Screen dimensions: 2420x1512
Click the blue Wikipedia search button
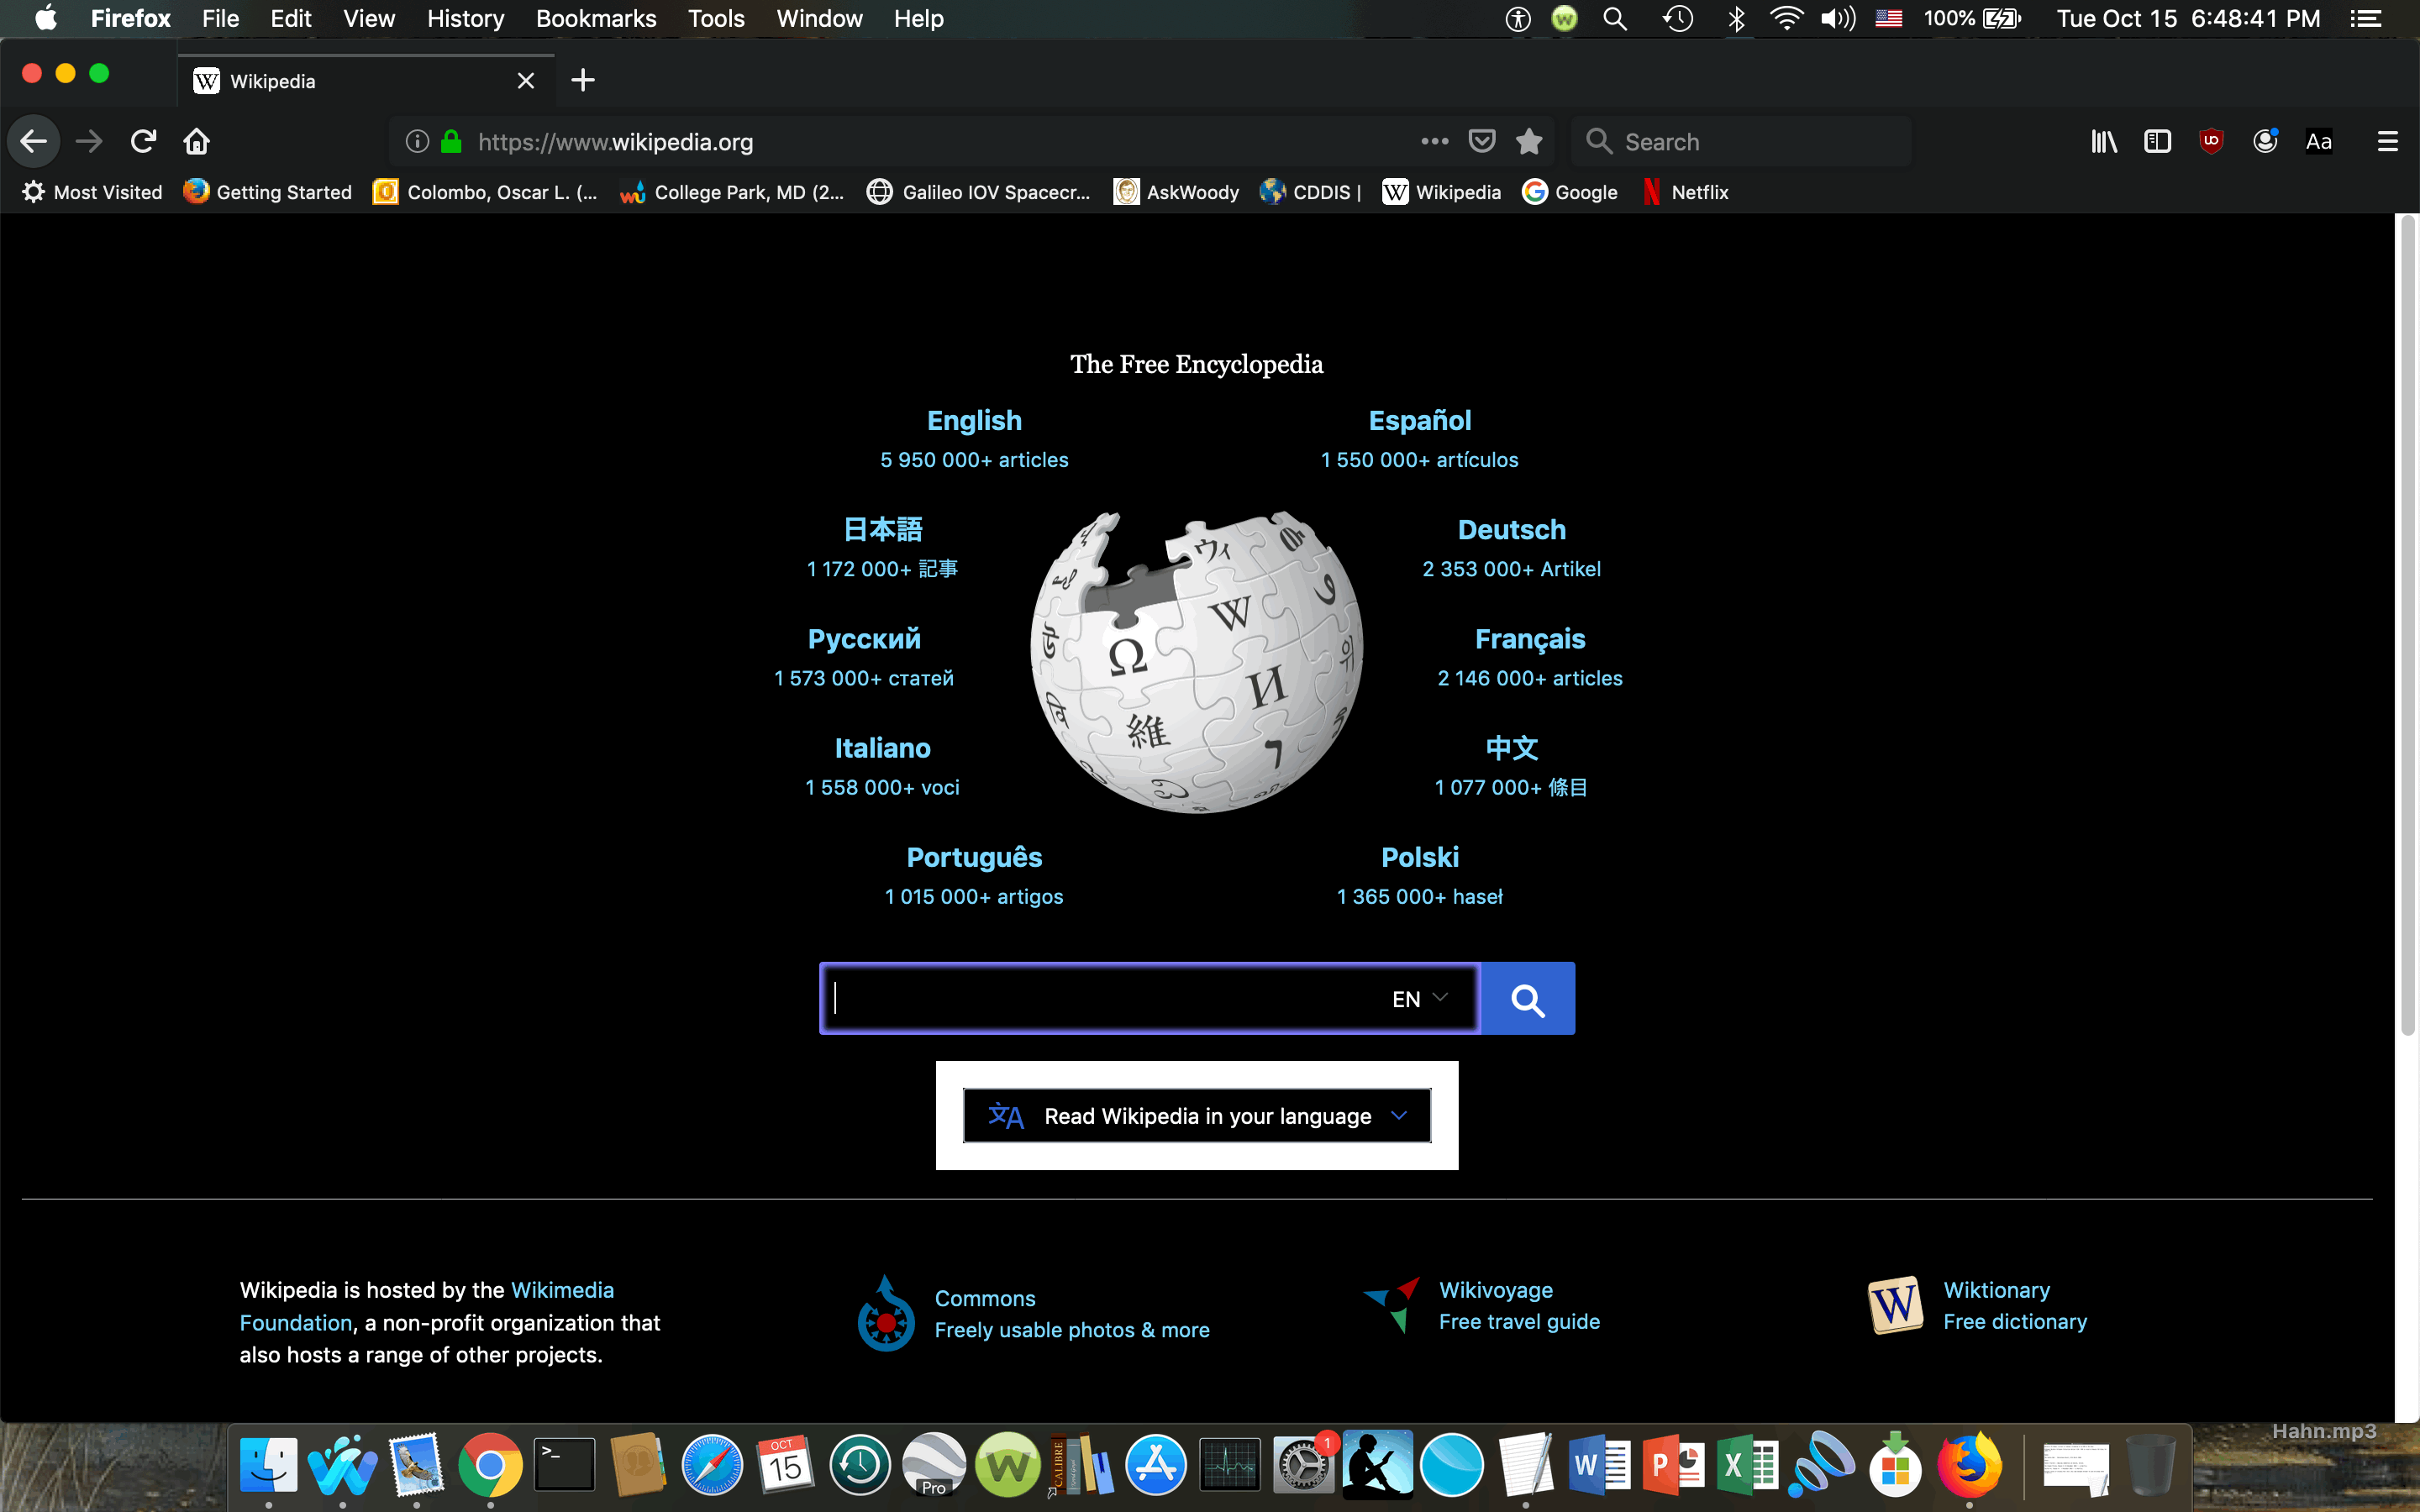pyautogui.click(x=1527, y=998)
